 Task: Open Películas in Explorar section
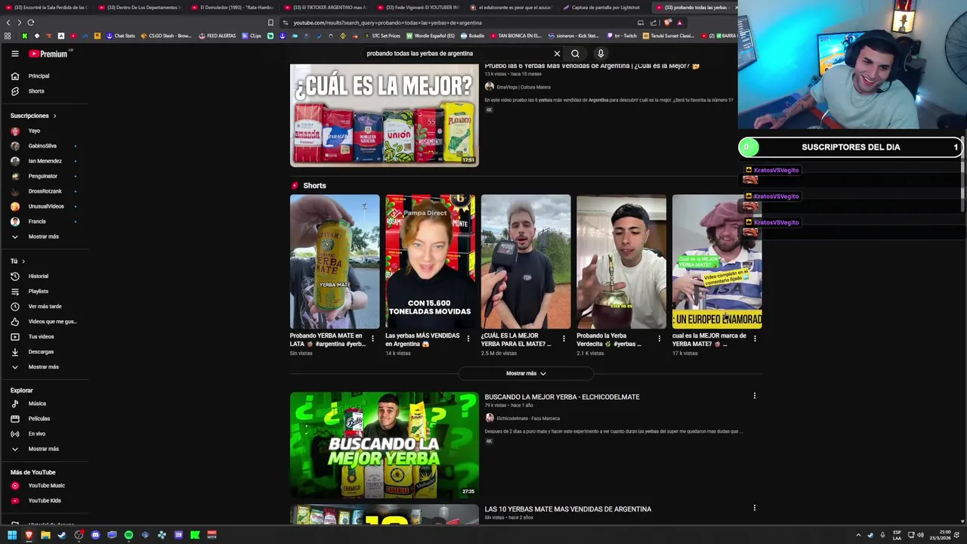click(x=39, y=419)
